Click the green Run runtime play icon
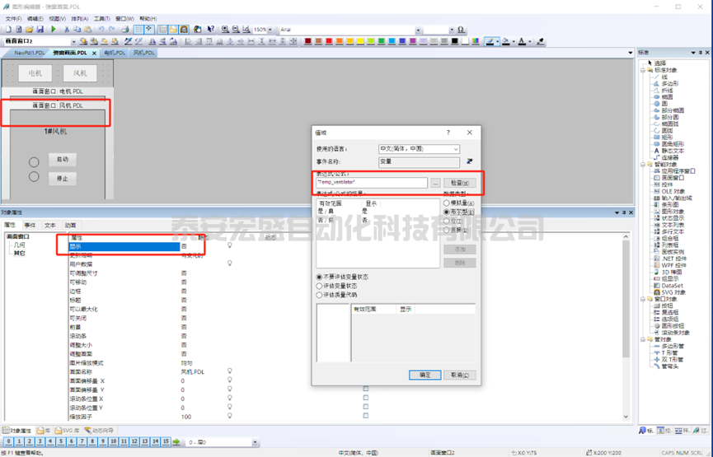Image resolution: width=713 pixels, height=457 pixels. [x=54, y=30]
